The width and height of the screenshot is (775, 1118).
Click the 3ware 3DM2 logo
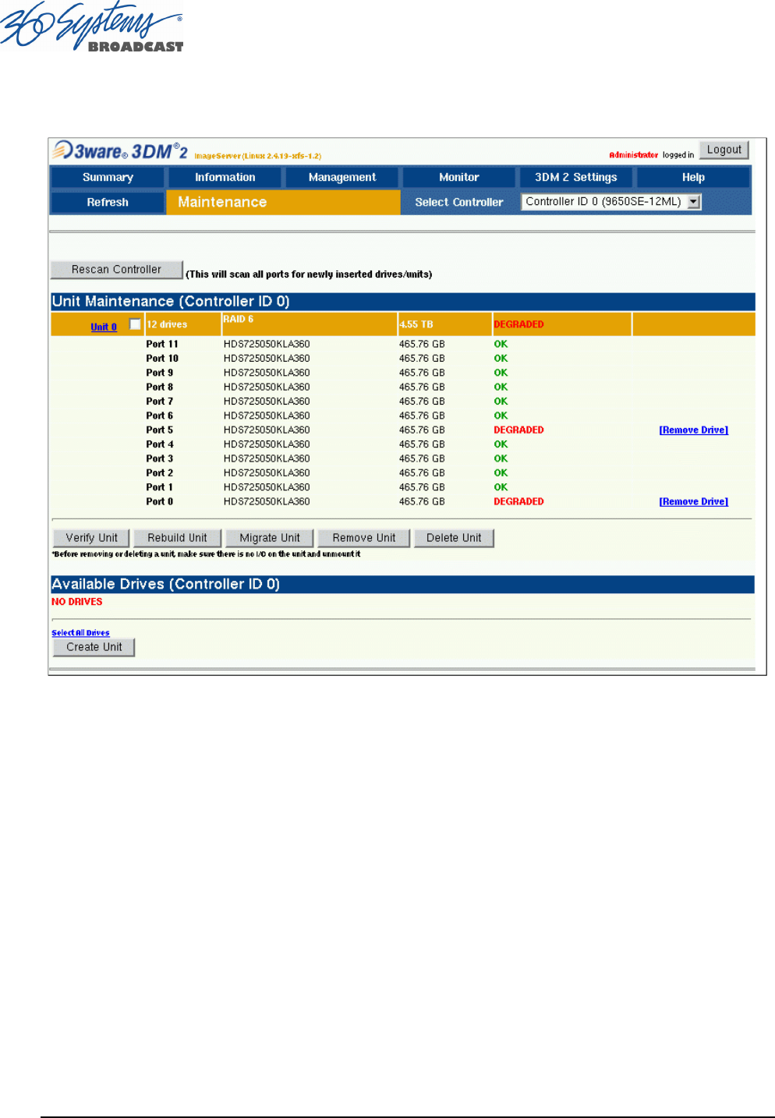tap(121, 150)
